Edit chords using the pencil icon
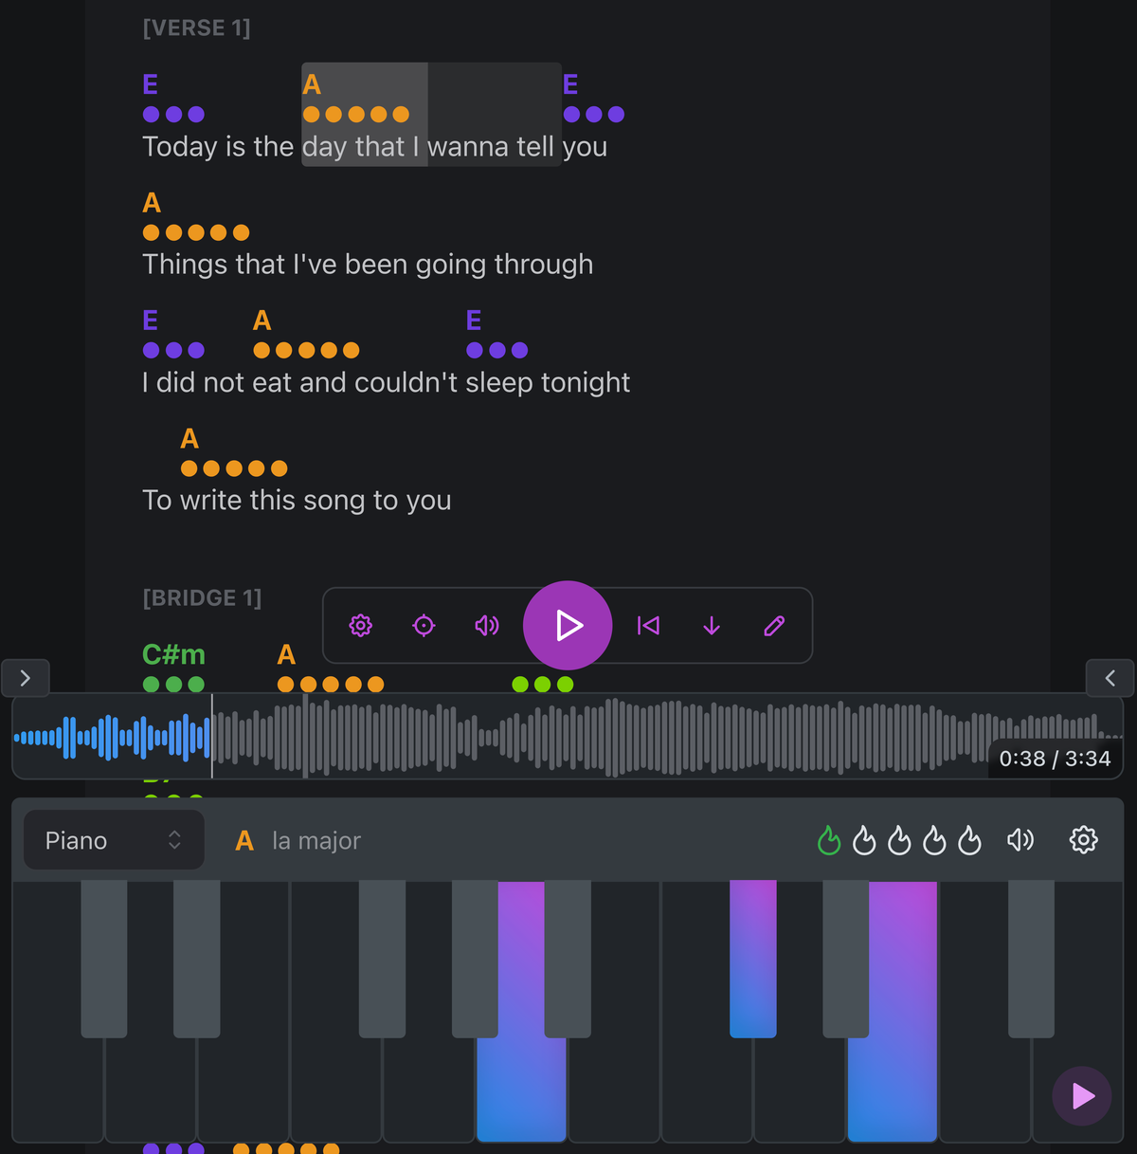 [774, 626]
